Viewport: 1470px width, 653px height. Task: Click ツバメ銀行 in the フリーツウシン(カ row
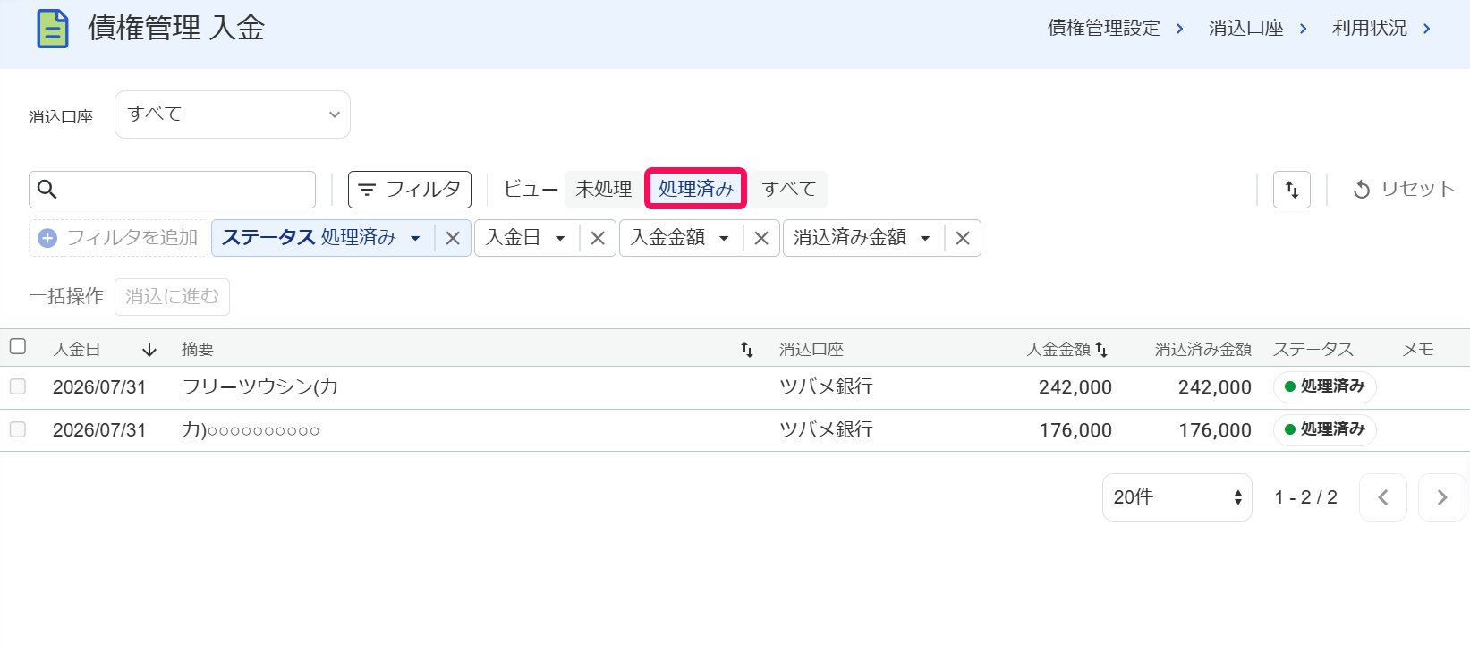point(826,386)
